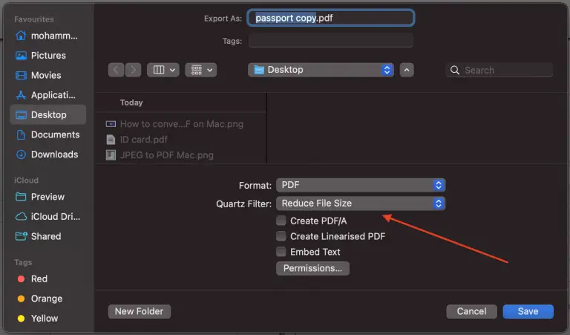Image resolution: width=570 pixels, height=335 pixels.
Task: Expand the Quartz Filter dropdown
Action: 361,204
